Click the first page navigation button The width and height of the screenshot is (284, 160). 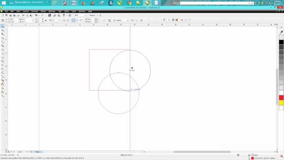11,152
